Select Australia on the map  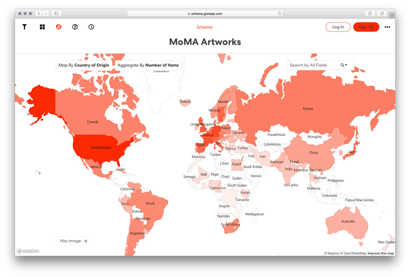pyautogui.click(x=348, y=221)
